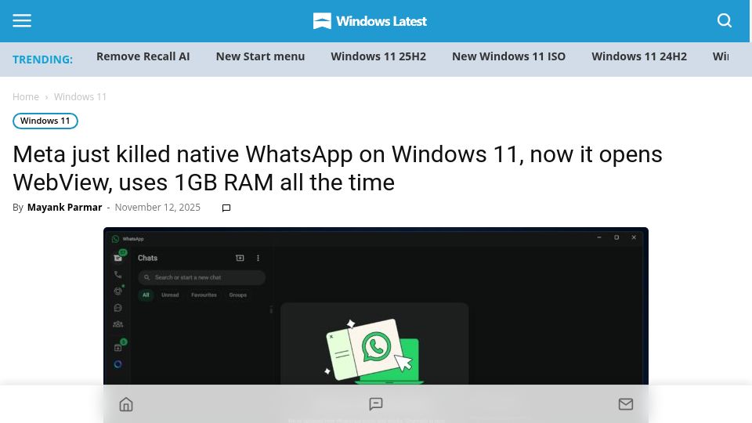Go home via bottom bar icon
Screen dimensions: 752x423
(126, 404)
